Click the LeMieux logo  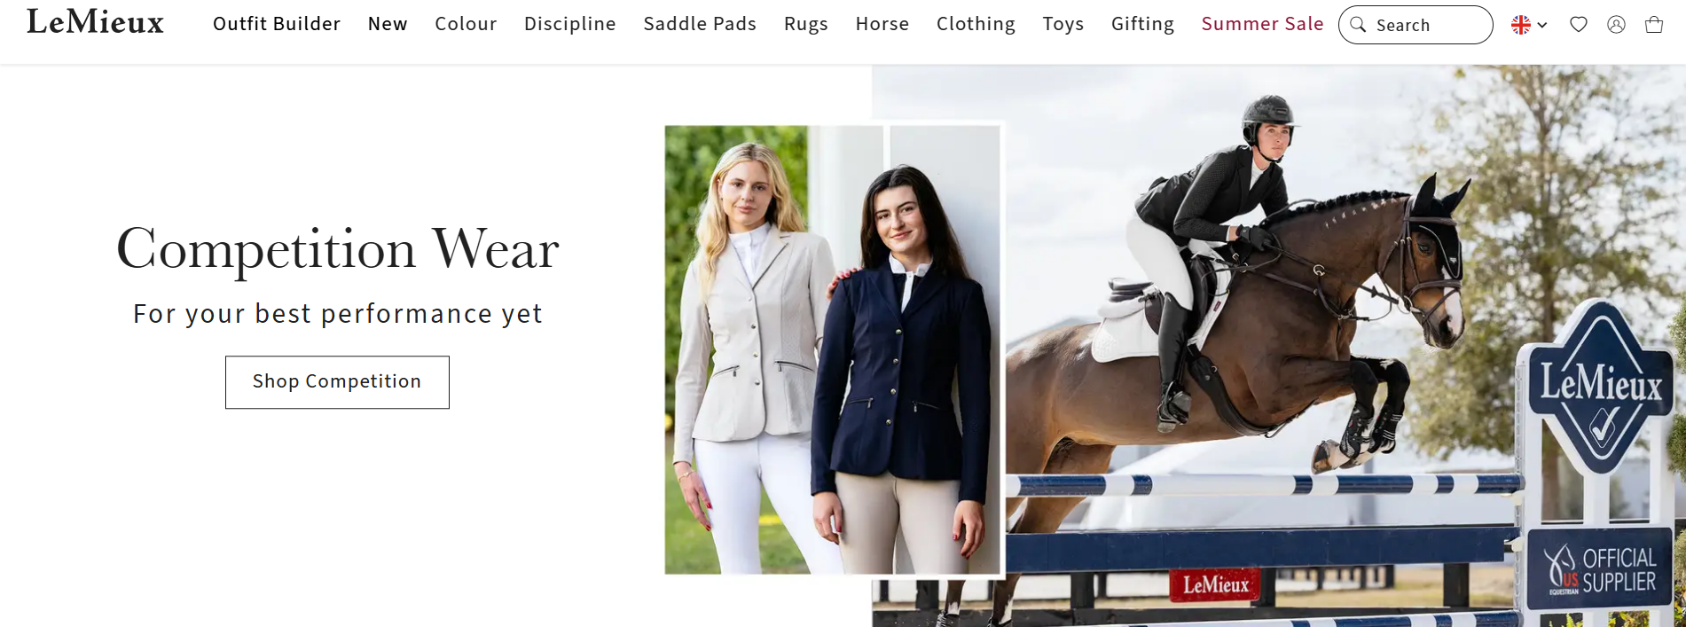[x=96, y=22]
